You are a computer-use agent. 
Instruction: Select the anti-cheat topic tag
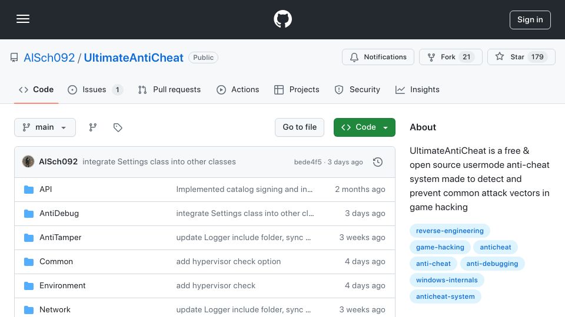pyautogui.click(x=433, y=264)
